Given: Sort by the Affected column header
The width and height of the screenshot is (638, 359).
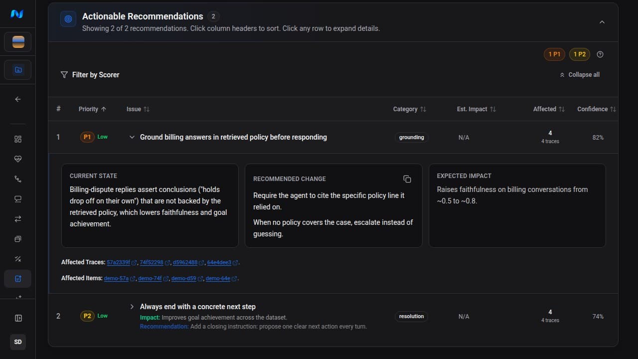Looking at the screenshot, I should pyautogui.click(x=549, y=109).
